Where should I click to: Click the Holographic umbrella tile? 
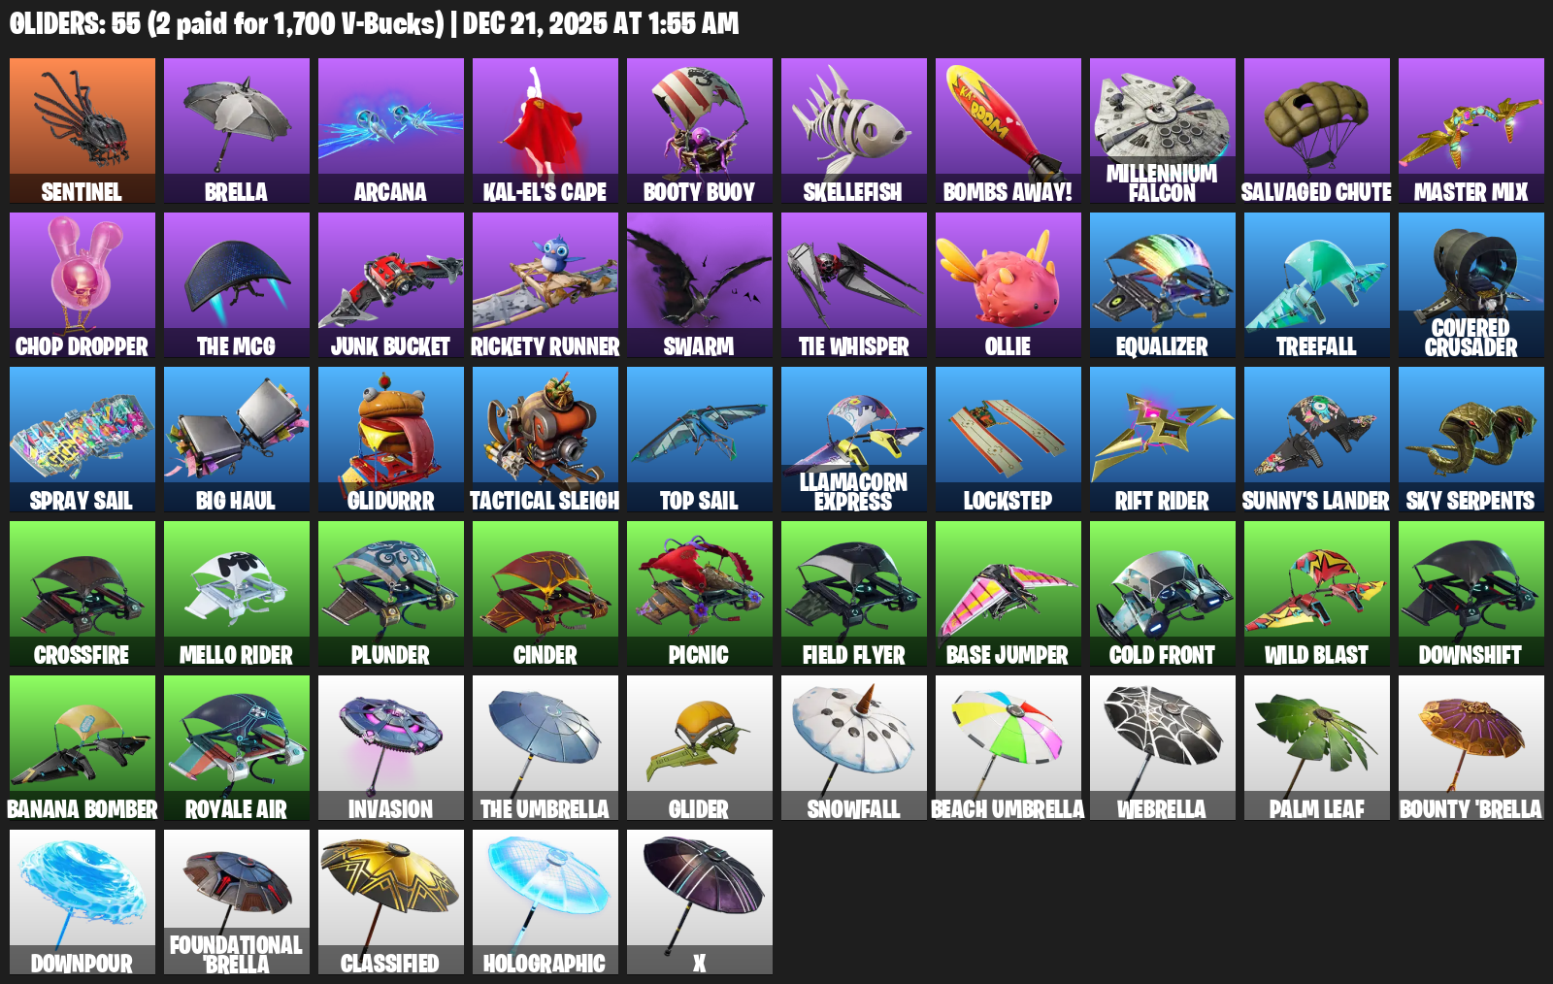click(x=545, y=902)
